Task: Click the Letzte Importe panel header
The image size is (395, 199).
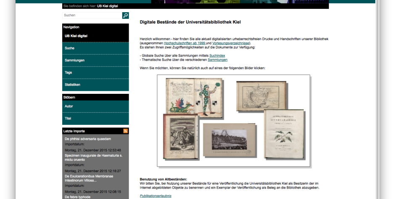Action: tap(95, 131)
